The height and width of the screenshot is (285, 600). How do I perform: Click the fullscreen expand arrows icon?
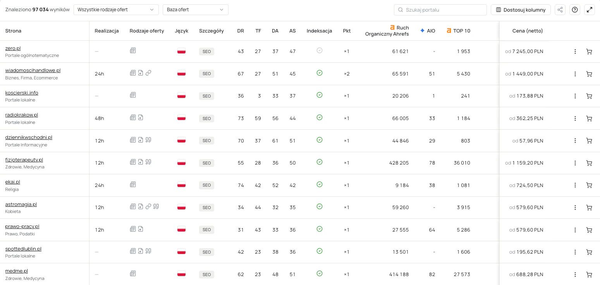(x=590, y=10)
